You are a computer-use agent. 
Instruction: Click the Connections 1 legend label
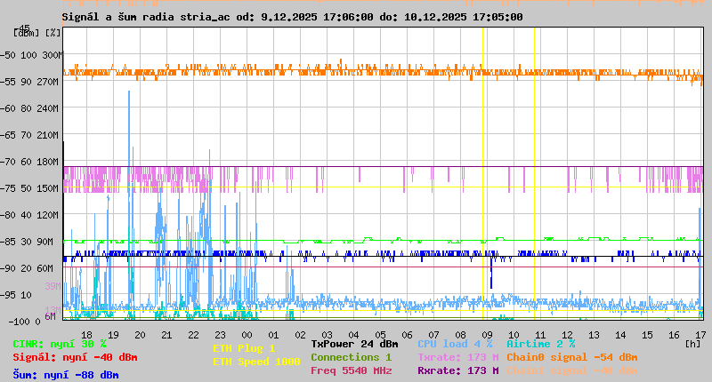point(351,357)
